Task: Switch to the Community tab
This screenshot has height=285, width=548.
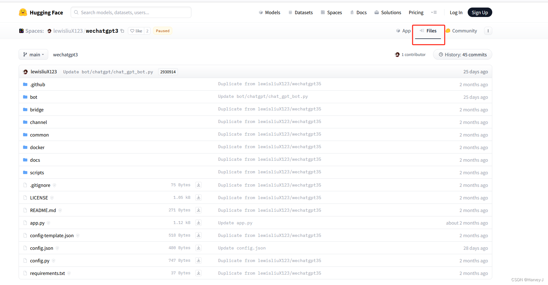Action: 461,31
